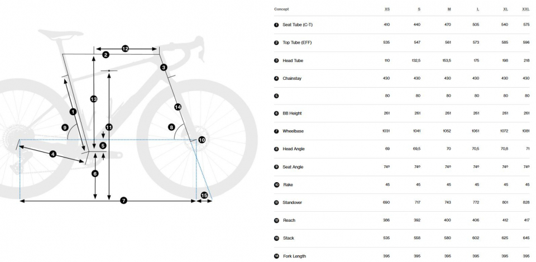This screenshot has width=536, height=262.
Task: Click the number 7 wheelbase marker on diagram
Action: [124, 201]
